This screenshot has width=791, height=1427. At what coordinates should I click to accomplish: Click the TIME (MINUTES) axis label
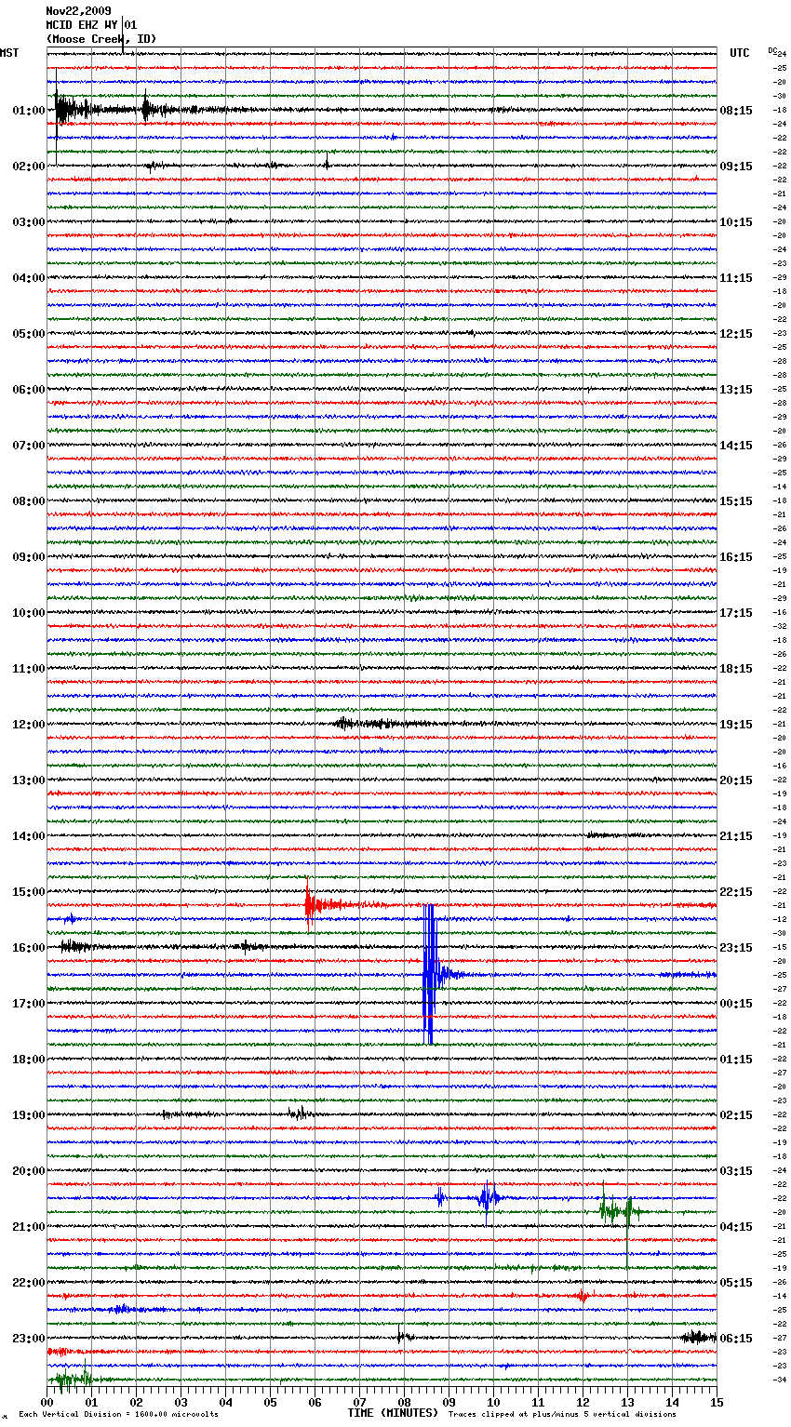pyautogui.click(x=393, y=1413)
